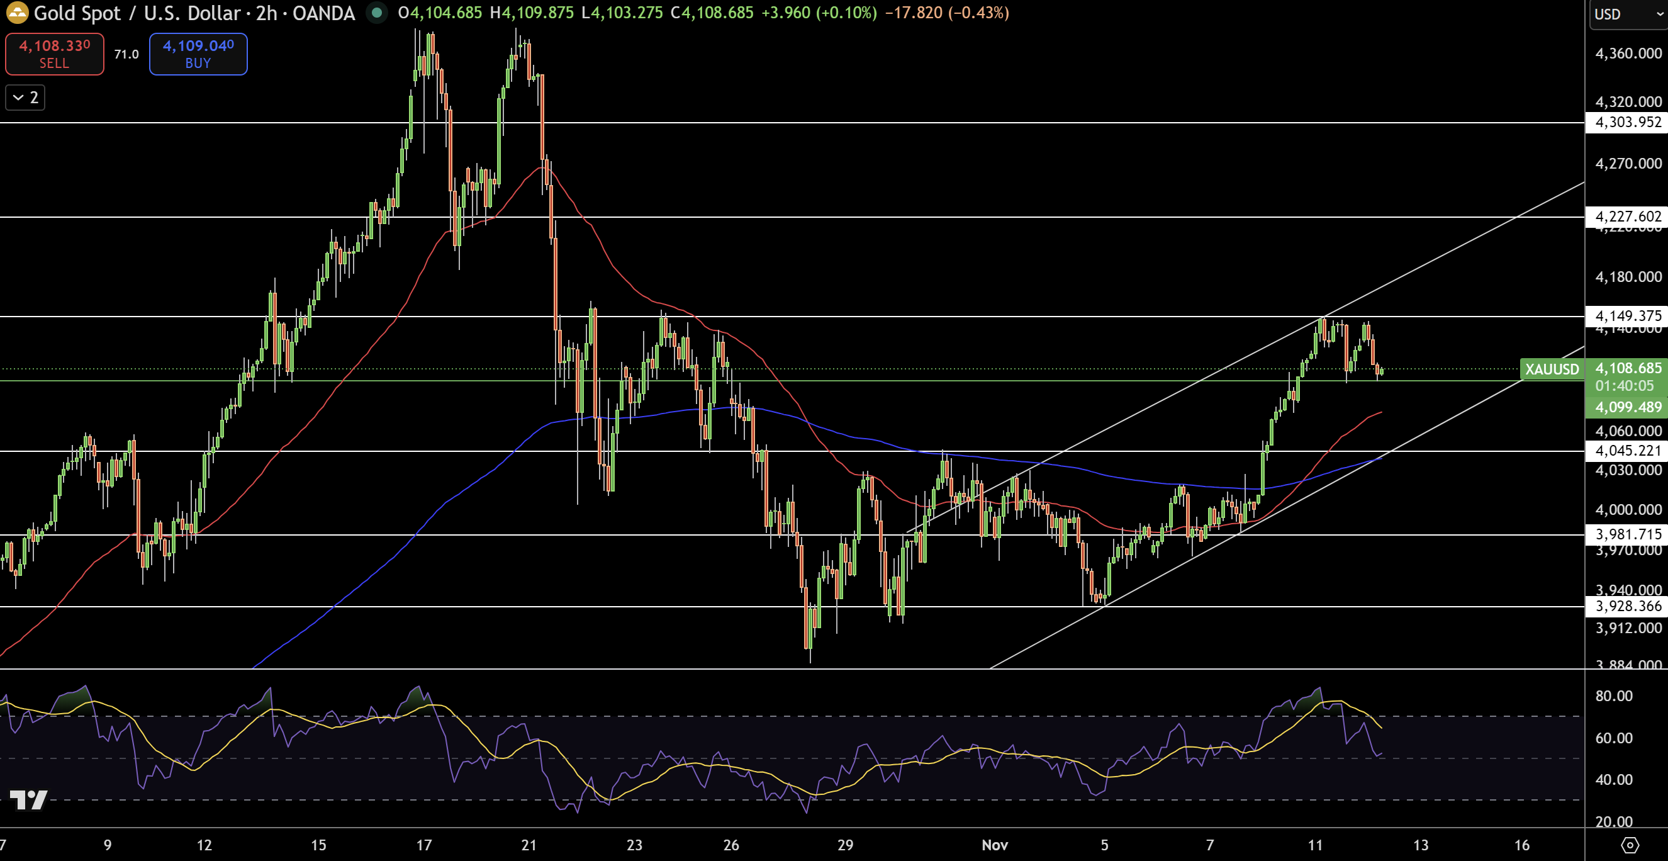Viewport: 1668px width, 861px height.
Task: Click the XAUUSD price label on the price scale
Action: pyautogui.click(x=1552, y=370)
